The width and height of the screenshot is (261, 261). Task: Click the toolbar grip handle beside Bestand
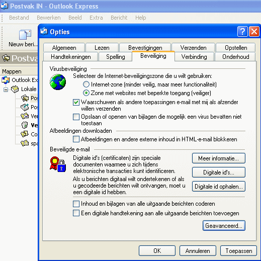tap(2, 18)
